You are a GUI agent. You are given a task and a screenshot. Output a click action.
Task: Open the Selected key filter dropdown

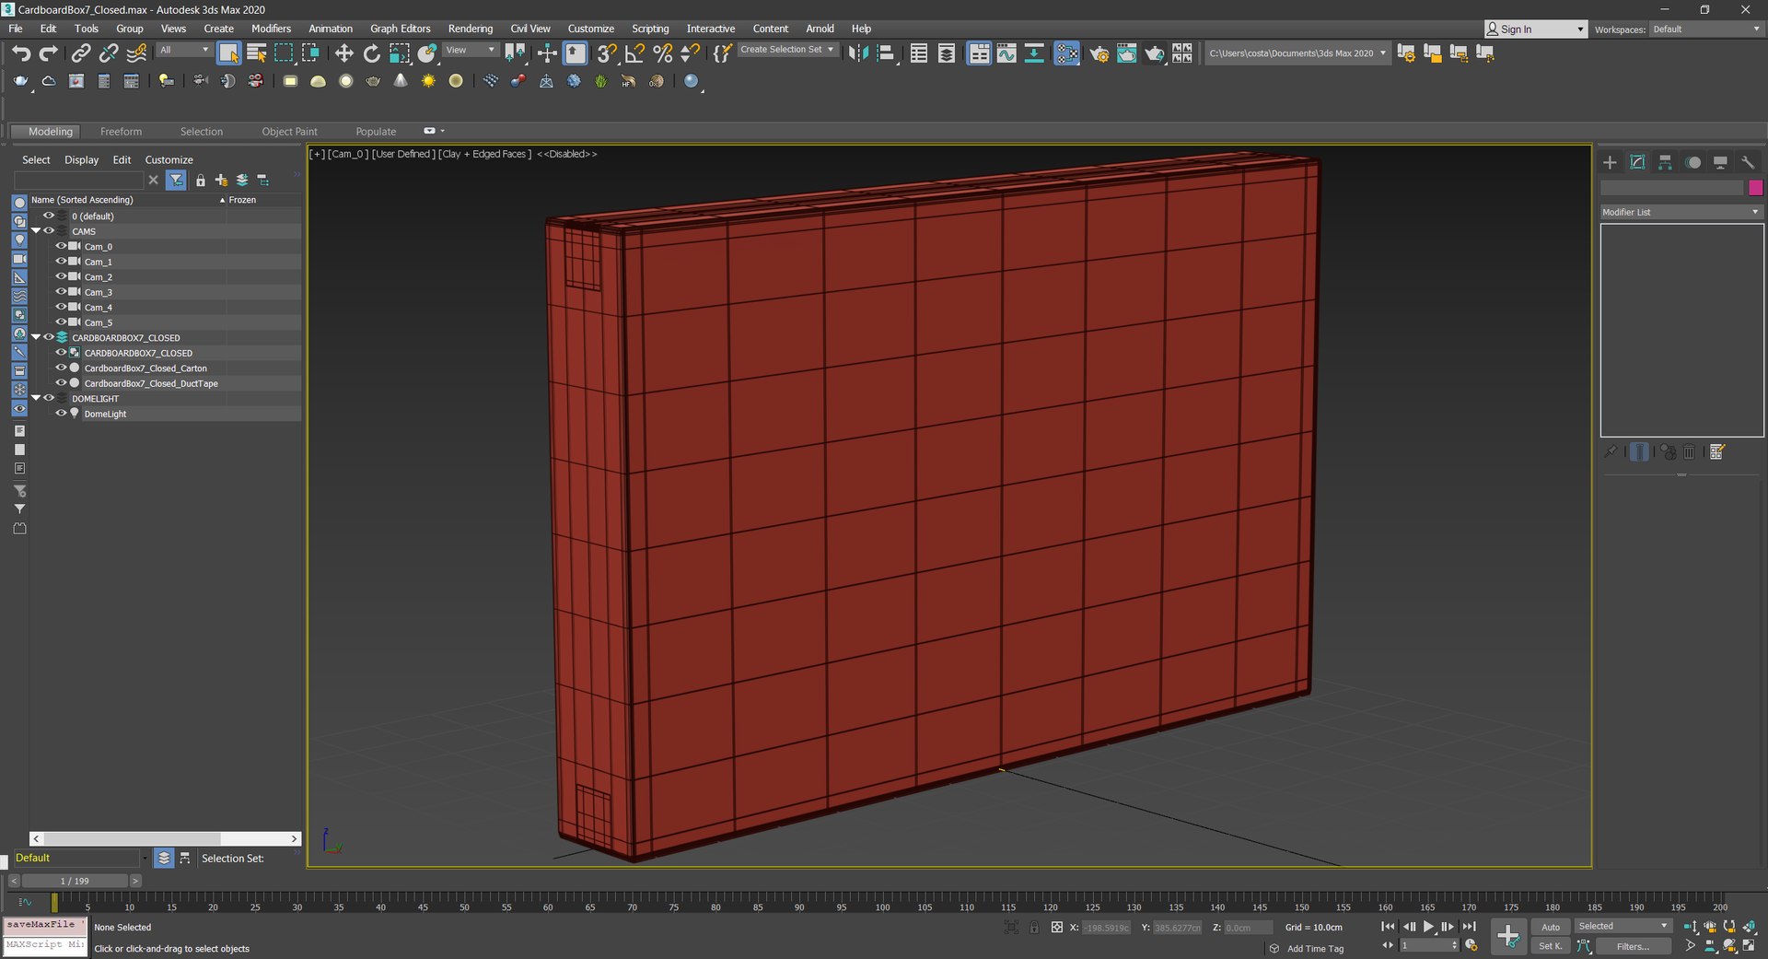(1623, 927)
